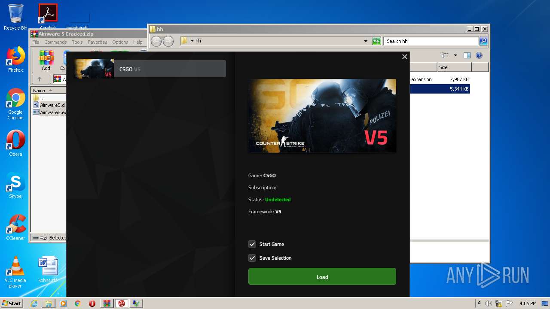550x309 pixels.
Task: Open Firefox desktop shortcut
Action: (x=15, y=59)
